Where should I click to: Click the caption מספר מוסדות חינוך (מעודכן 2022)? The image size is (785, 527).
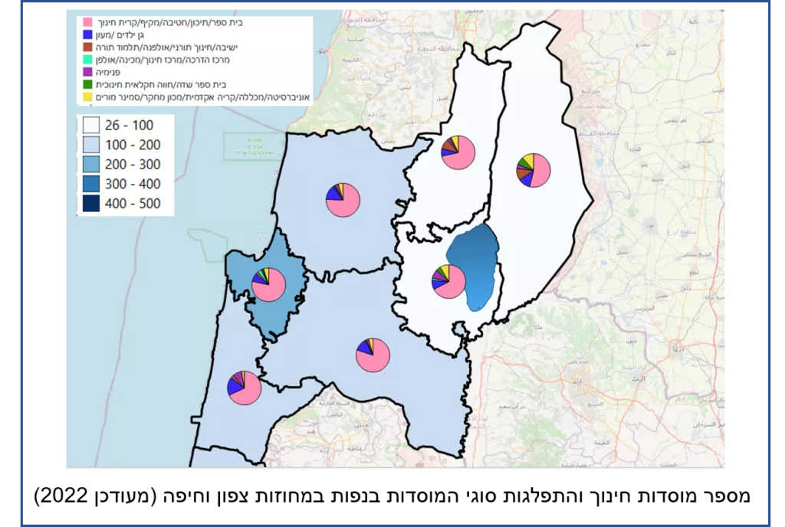(x=392, y=496)
